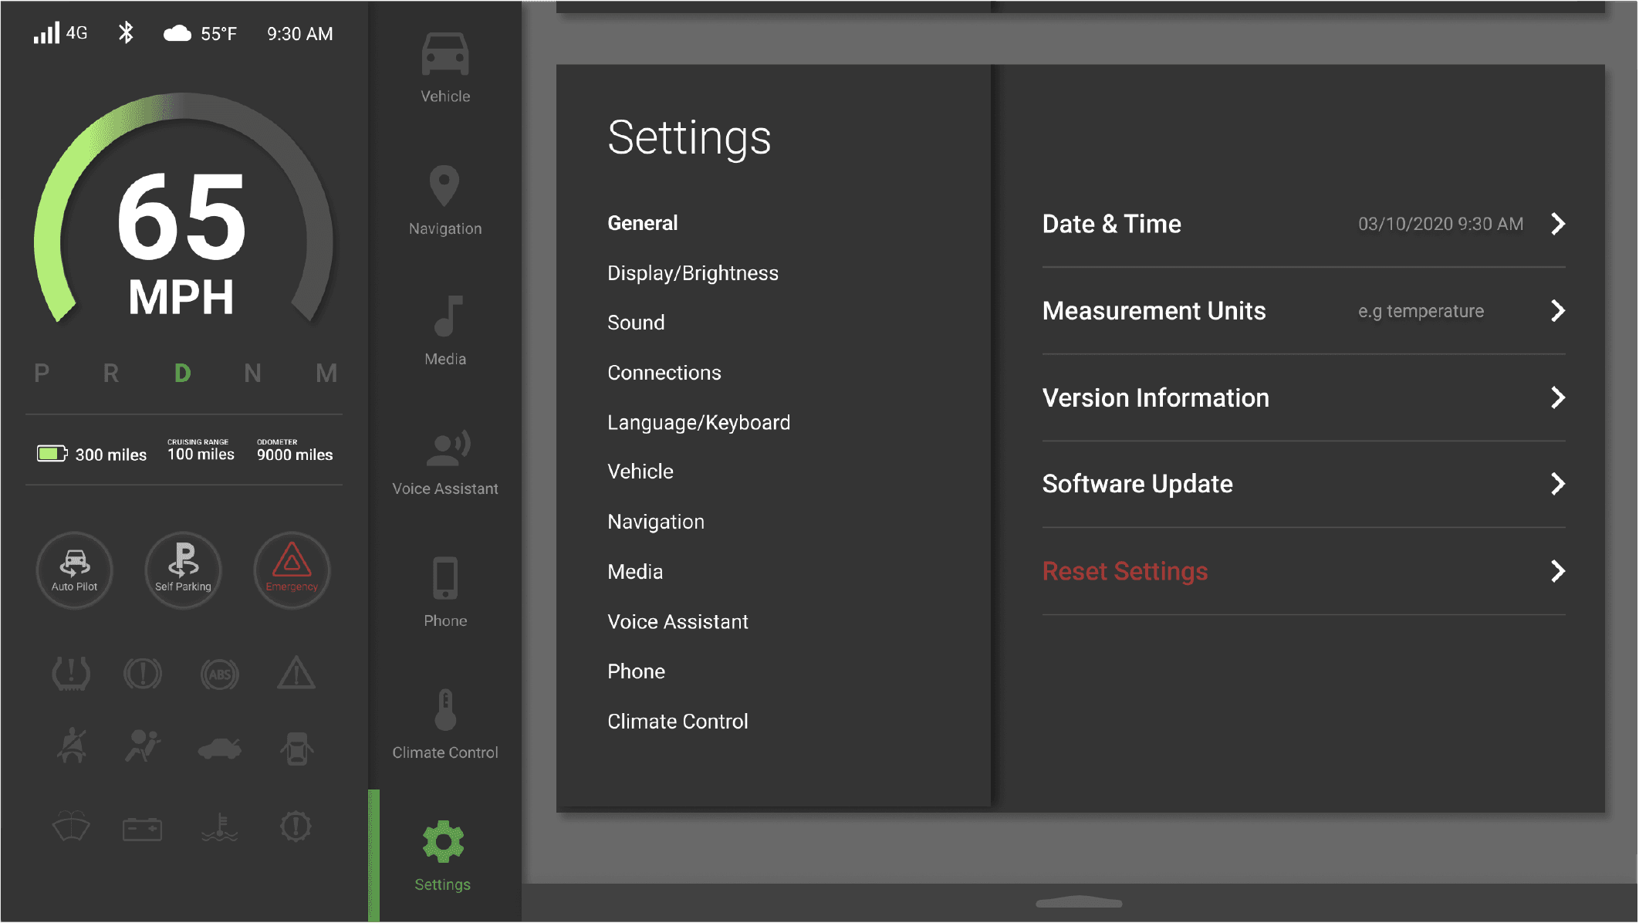The image size is (1639, 923).
Task: Tap the bottom drawer pull handle
Action: 1078,902
